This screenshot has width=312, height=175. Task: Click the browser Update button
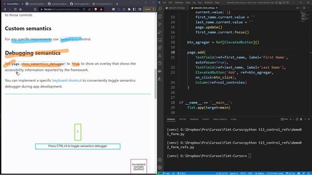pyautogui.click(x=149, y=9)
